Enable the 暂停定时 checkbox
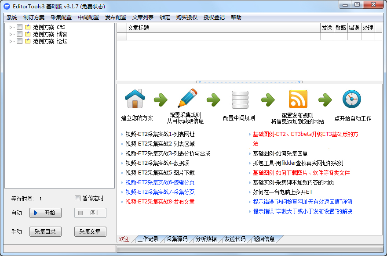 [77, 198]
